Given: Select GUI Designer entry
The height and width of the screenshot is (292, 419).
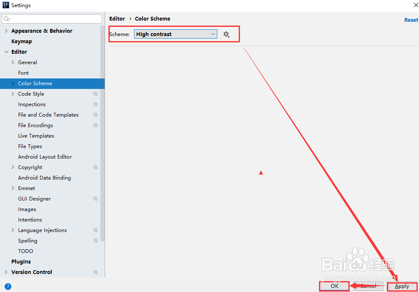Looking at the screenshot, I should (x=34, y=199).
